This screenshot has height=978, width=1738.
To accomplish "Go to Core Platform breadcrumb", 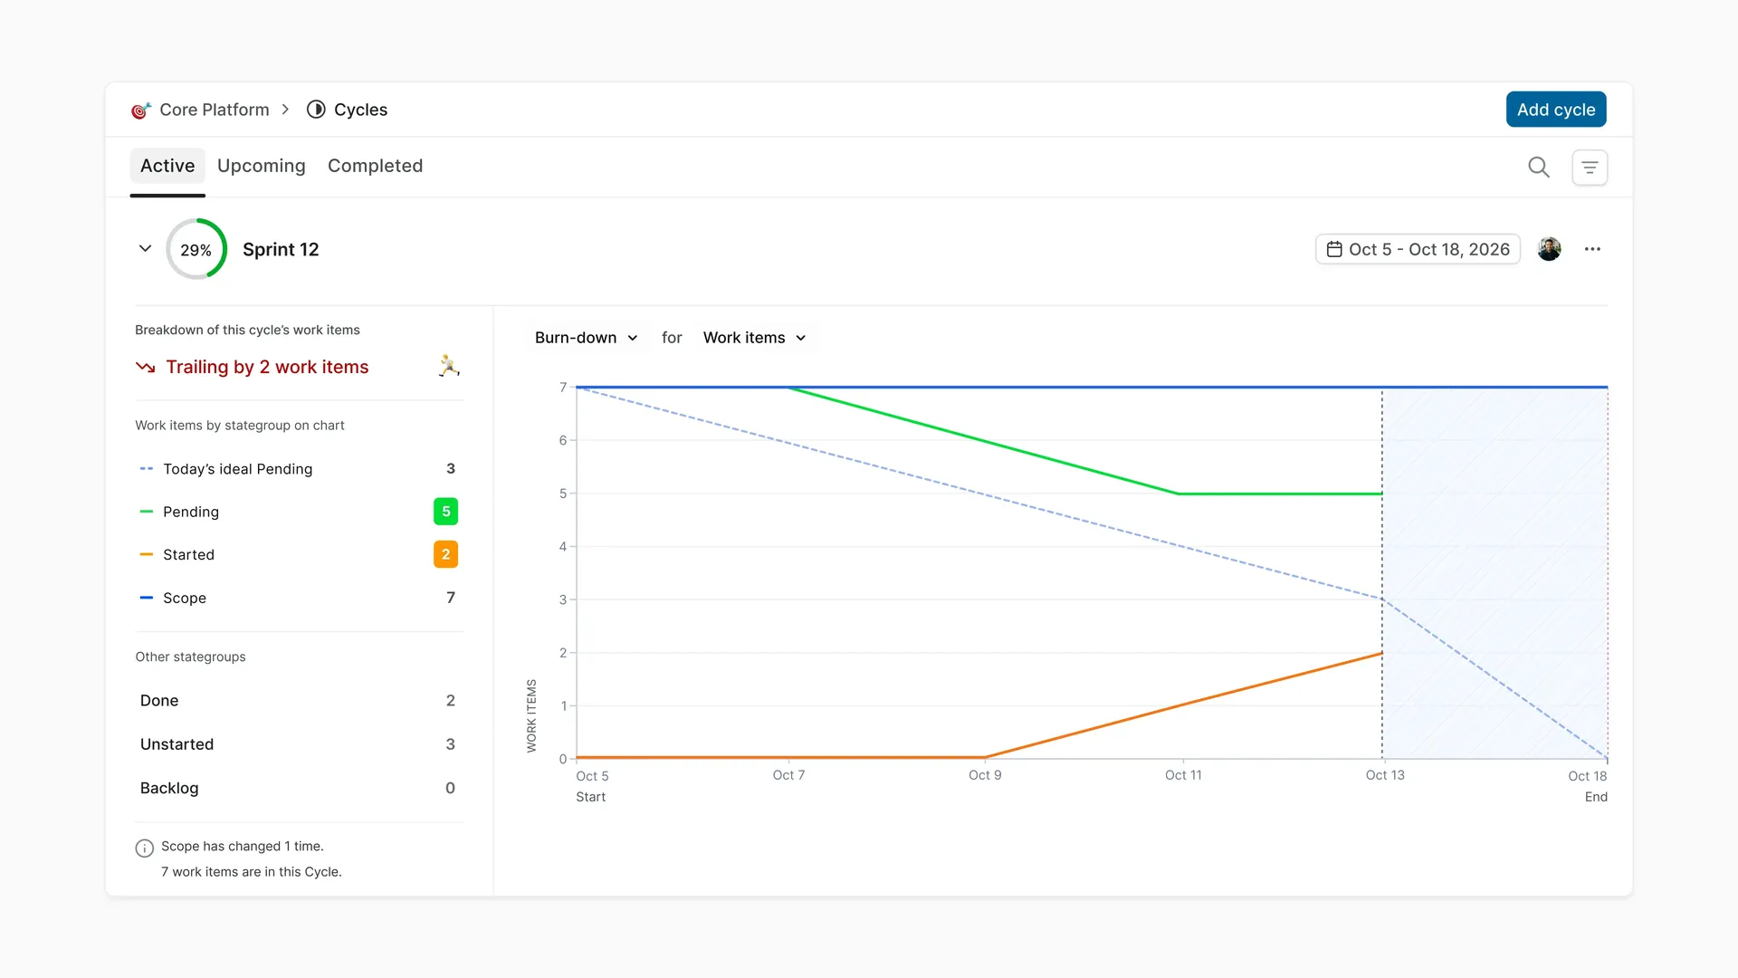I will pyautogui.click(x=215, y=110).
